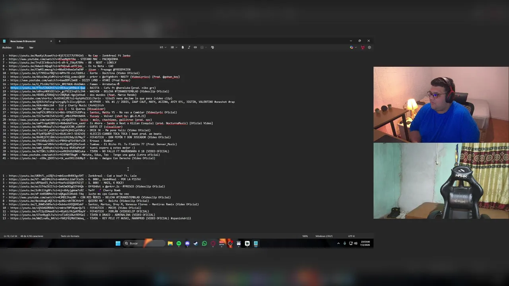Click the character count in the status bar
This screenshot has height=286, width=509.
(x=32, y=236)
